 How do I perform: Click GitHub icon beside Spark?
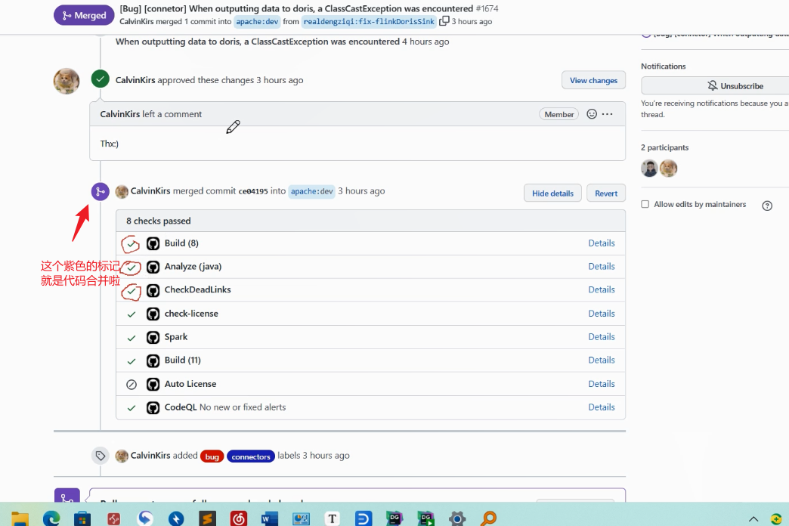[153, 337]
